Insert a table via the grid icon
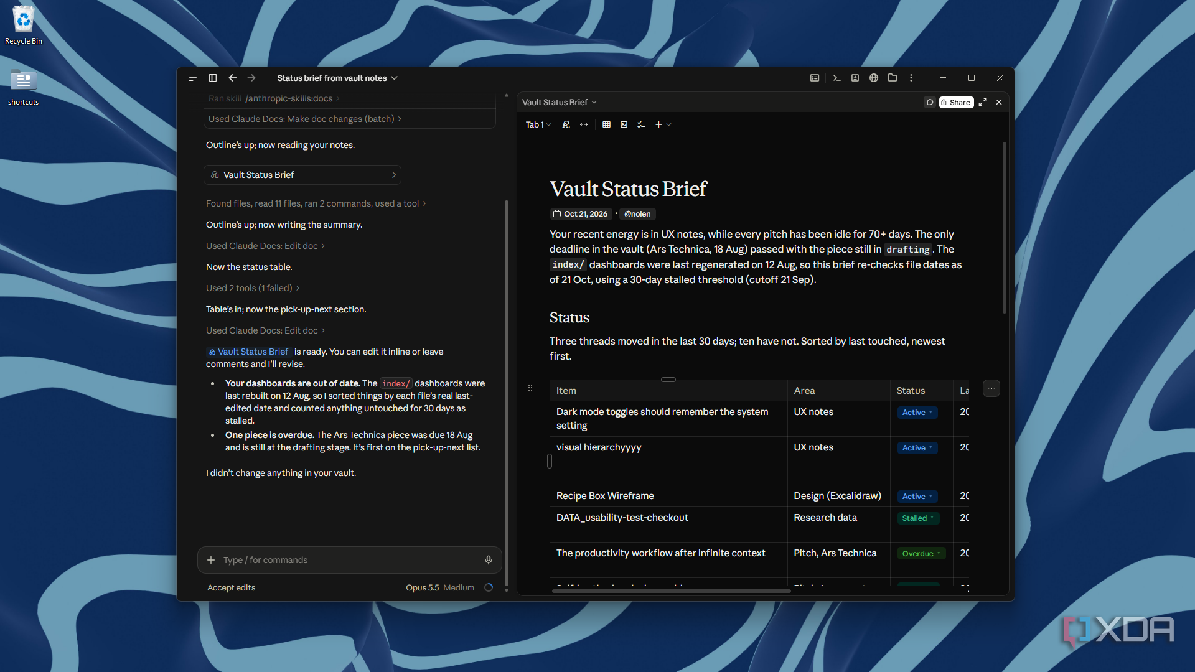 tap(607, 124)
